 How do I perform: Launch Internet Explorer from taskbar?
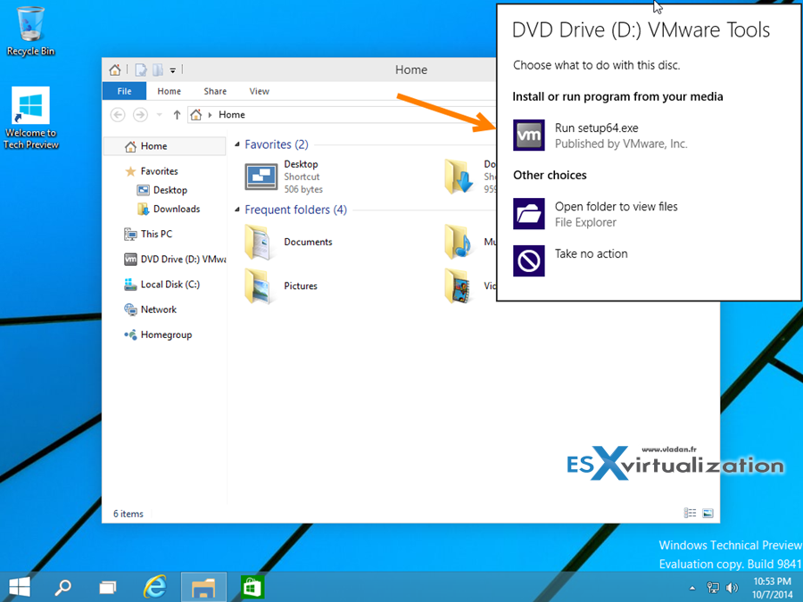[x=154, y=587]
